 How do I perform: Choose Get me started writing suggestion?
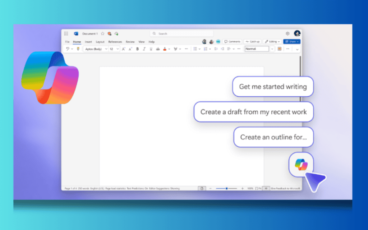(273, 87)
